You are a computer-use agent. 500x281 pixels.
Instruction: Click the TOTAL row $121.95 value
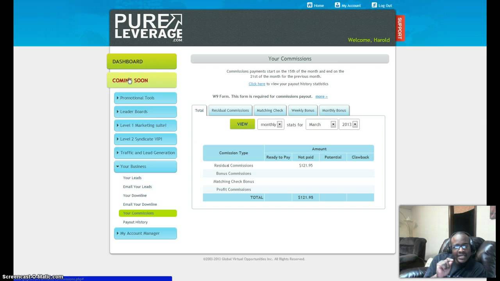[x=305, y=197]
